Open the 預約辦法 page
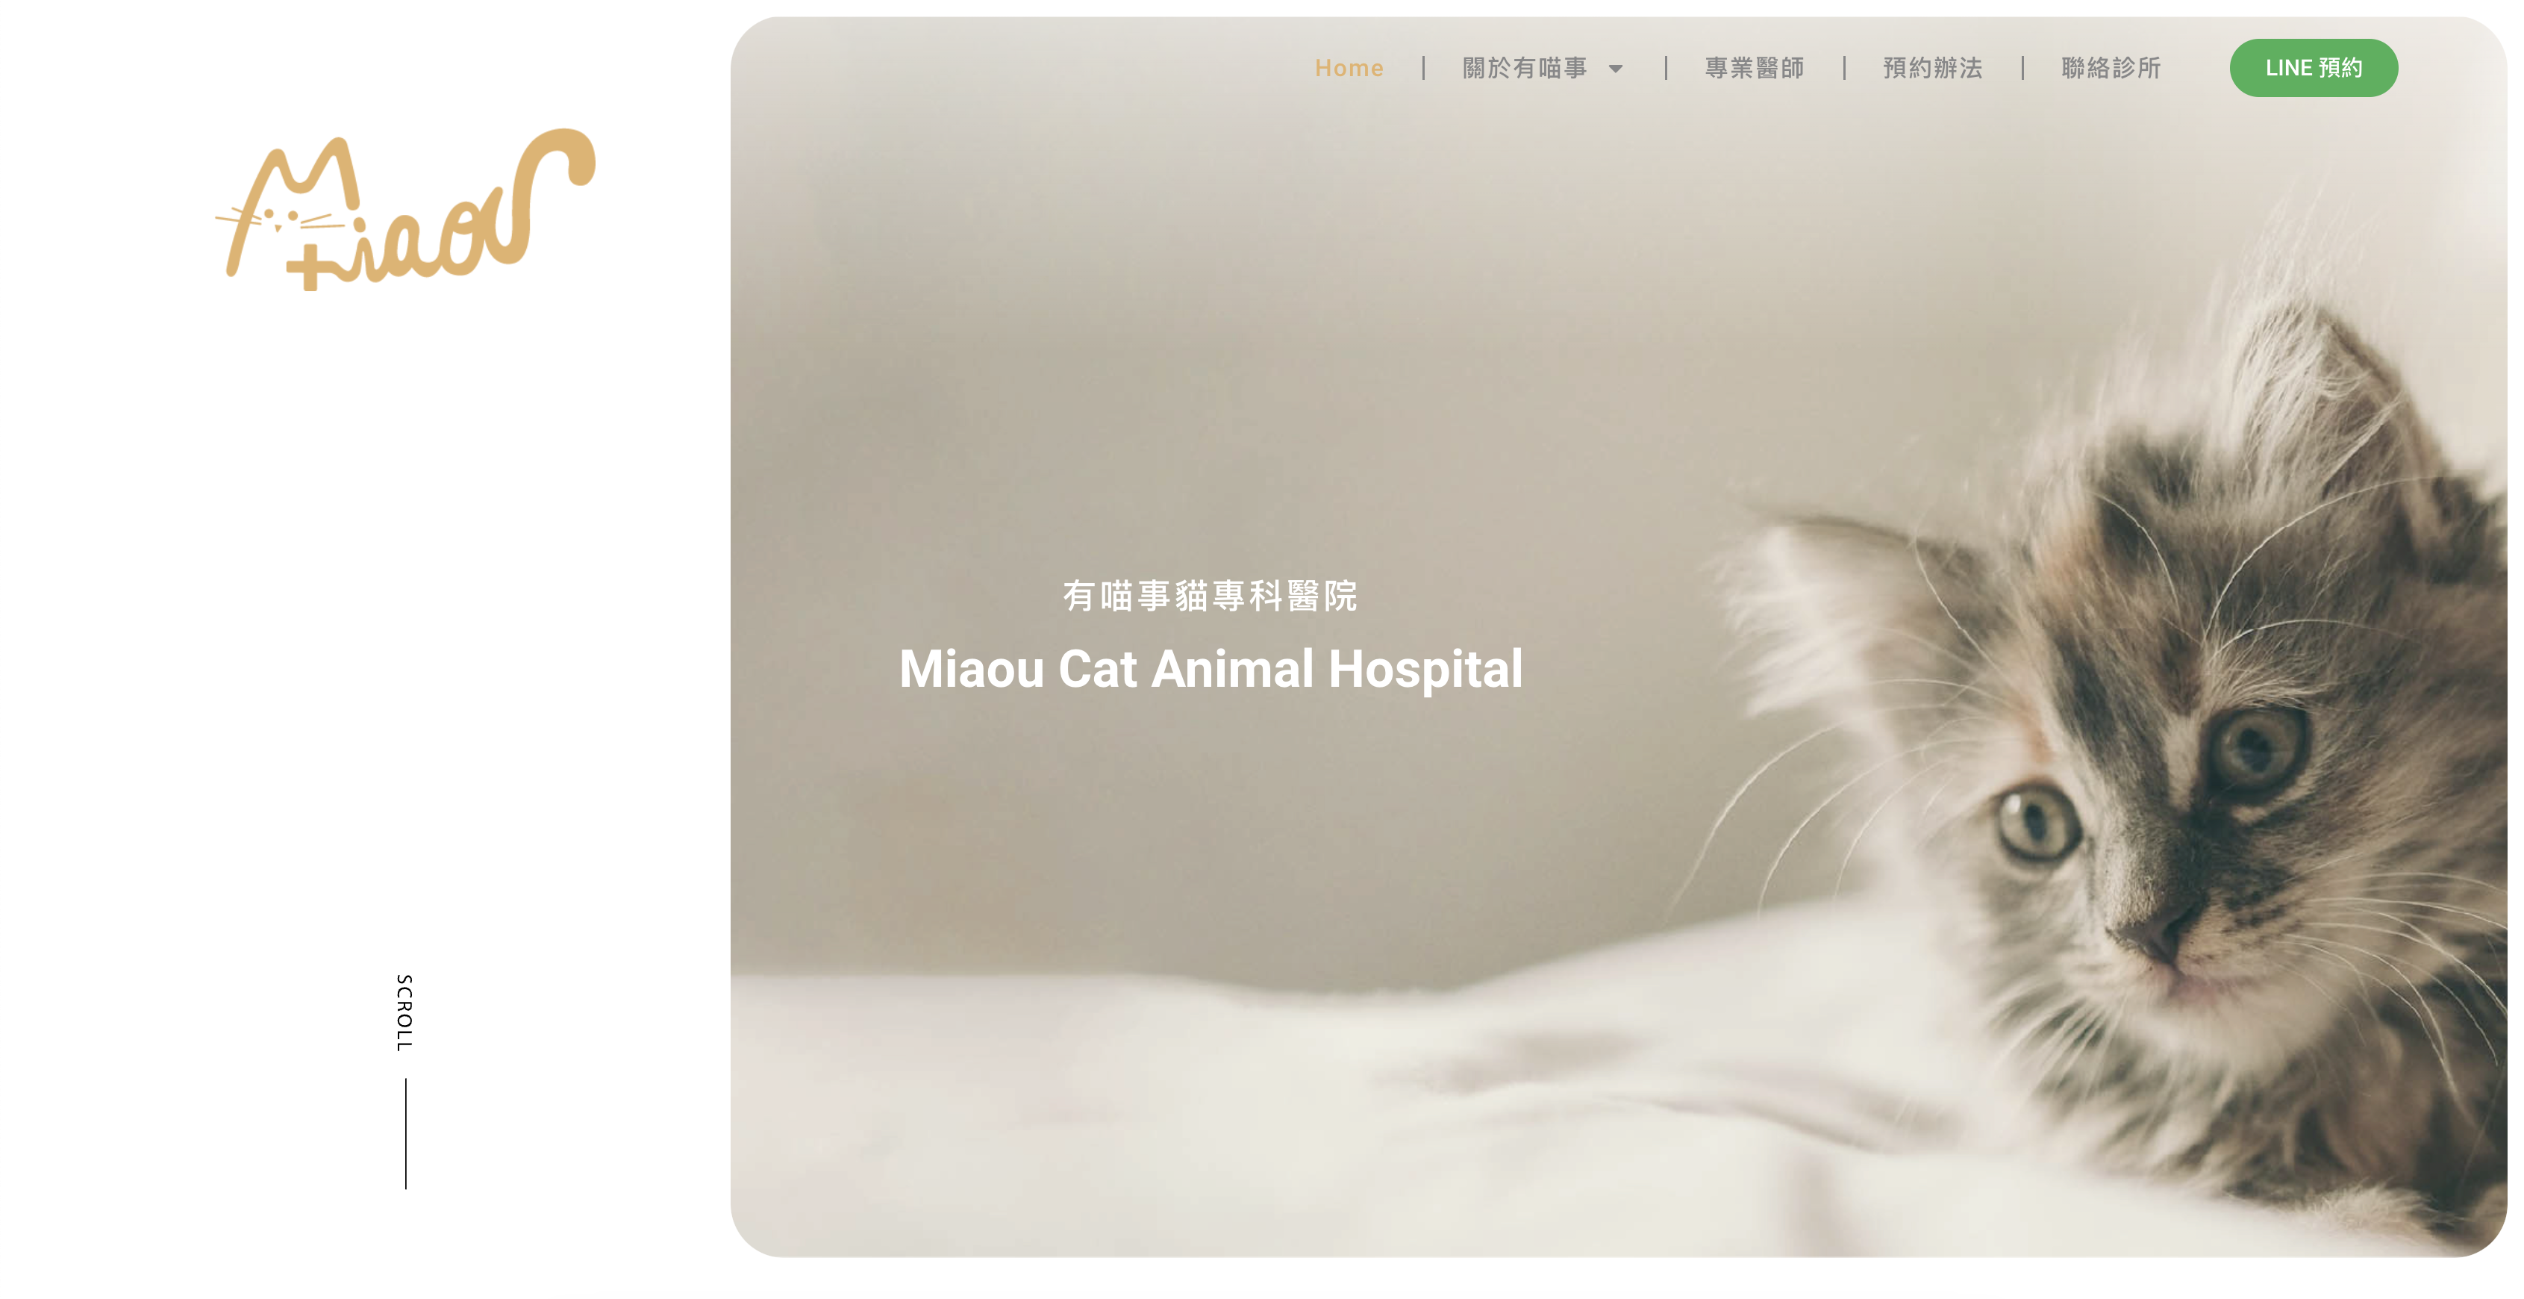Screen dimensions: 2524x1299 click(1932, 68)
